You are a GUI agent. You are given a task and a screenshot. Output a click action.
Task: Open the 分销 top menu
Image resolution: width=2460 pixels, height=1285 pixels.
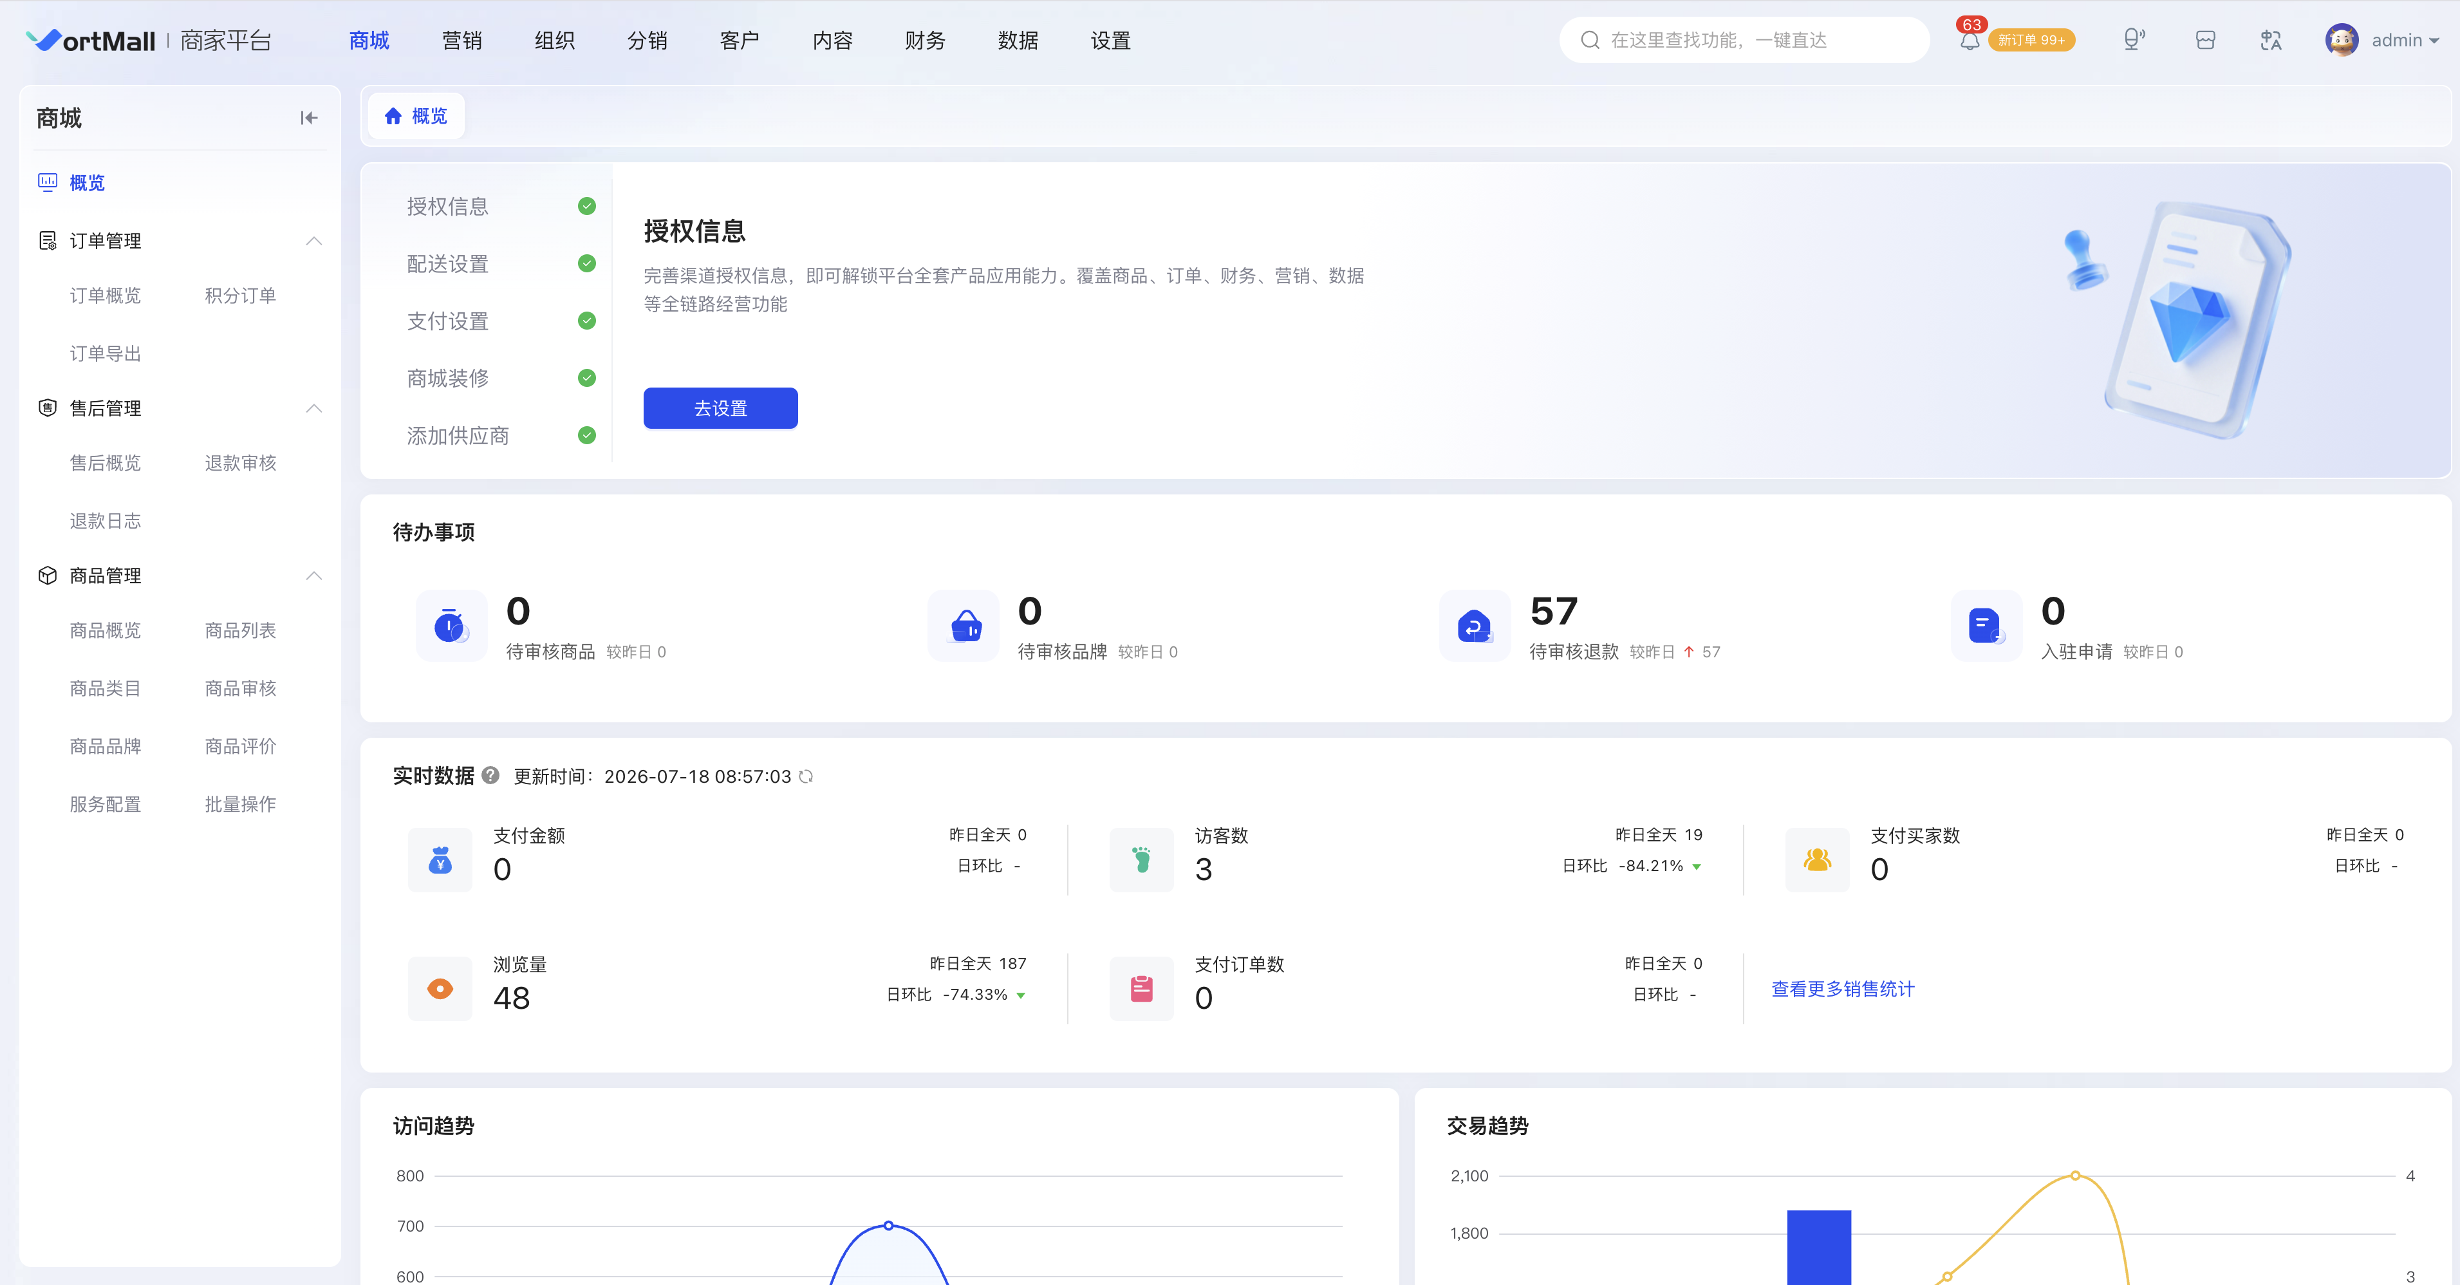[x=648, y=40]
